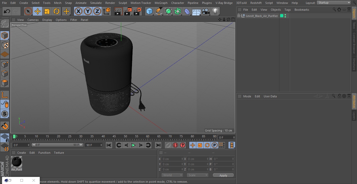Click the Attribute Manager lock icon
The image size is (357, 184).
click(x=339, y=96)
